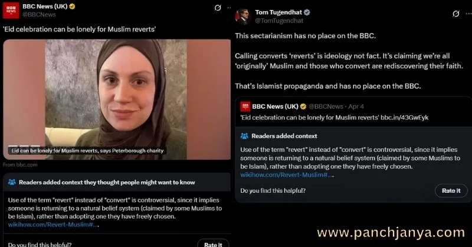Open the Eid video thumbnail of woman in hijab
This screenshot has height=247, width=472.
117,99
